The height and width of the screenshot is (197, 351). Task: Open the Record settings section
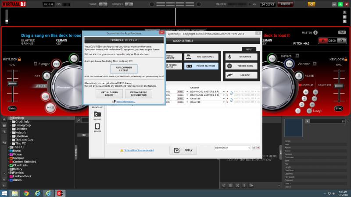97,116
